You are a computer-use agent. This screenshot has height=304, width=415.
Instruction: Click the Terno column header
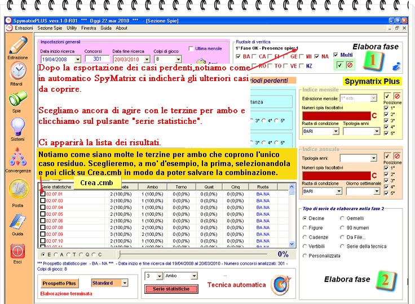181,187
